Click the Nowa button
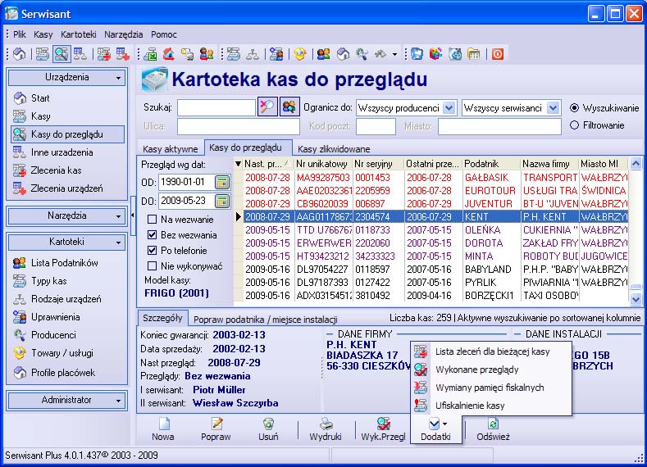Viewport: 647px width, 467px height. (x=163, y=428)
